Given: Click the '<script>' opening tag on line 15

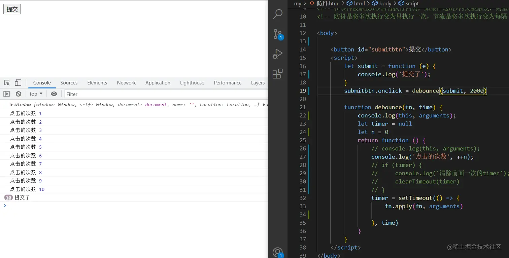Looking at the screenshot, I should tap(344, 58).
